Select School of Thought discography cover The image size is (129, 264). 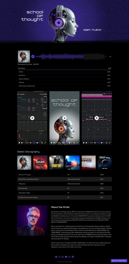coord(24,162)
